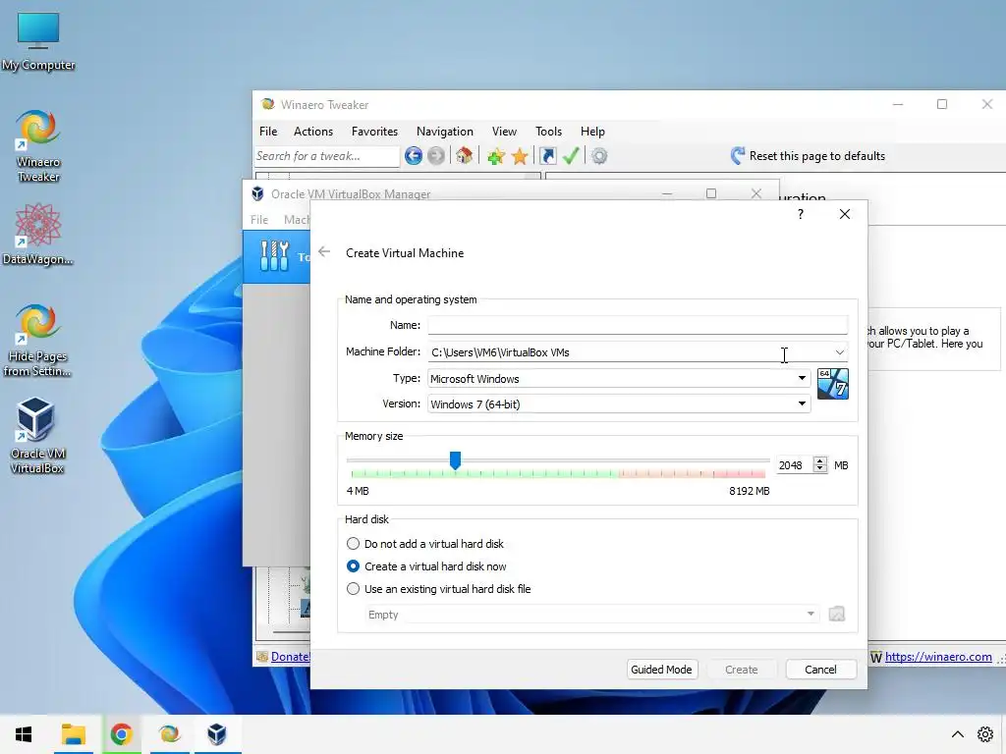Screen dimensions: 1006x754
Task: Click the 2048 memory value field
Action: (x=794, y=465)
